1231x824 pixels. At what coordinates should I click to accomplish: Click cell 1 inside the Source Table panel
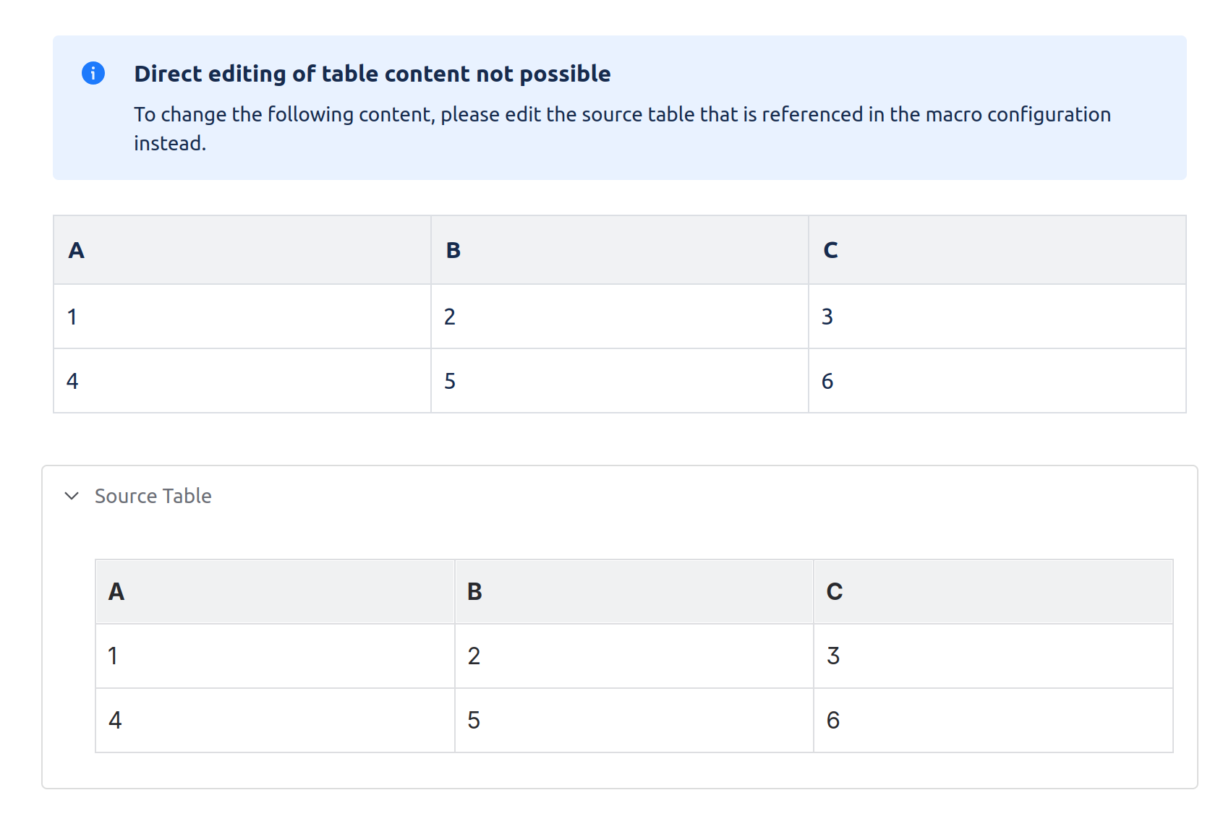(x=275, y=656)
